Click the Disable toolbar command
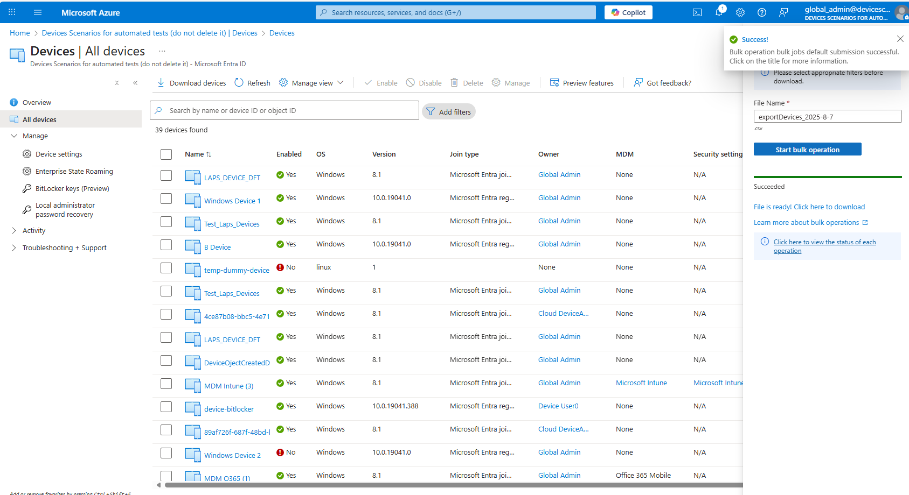Screen dimensions: 909x495 pyautogui.click(x=424, y=83)
